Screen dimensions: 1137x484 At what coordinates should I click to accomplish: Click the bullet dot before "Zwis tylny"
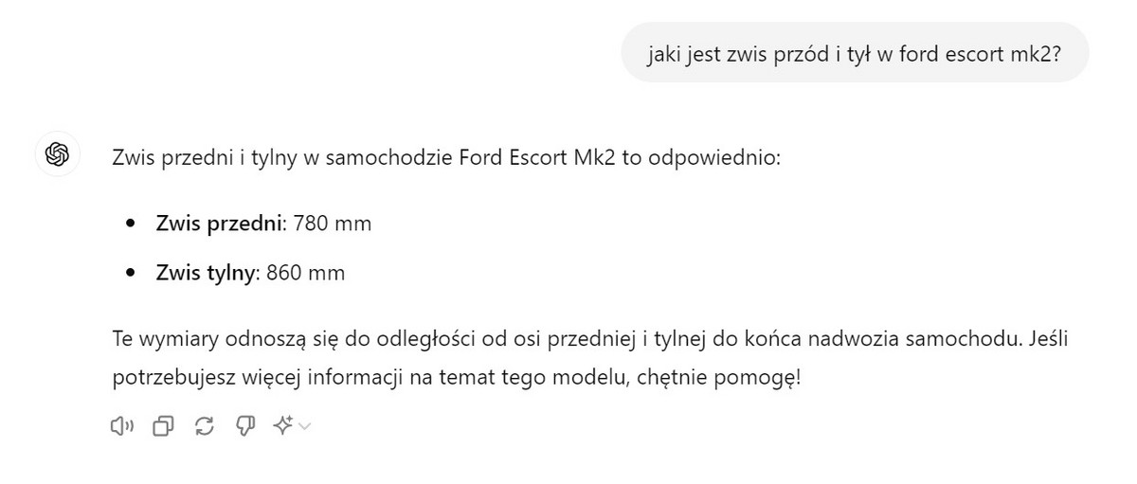(x=132, y=274)
